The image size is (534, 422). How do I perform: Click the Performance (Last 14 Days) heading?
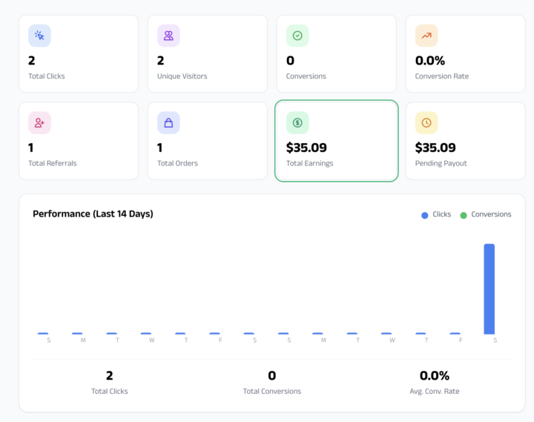(93, 214)
